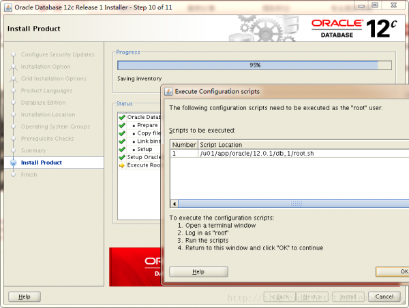Close the installer window
This screenshot has height=308, width=409.
393,5
